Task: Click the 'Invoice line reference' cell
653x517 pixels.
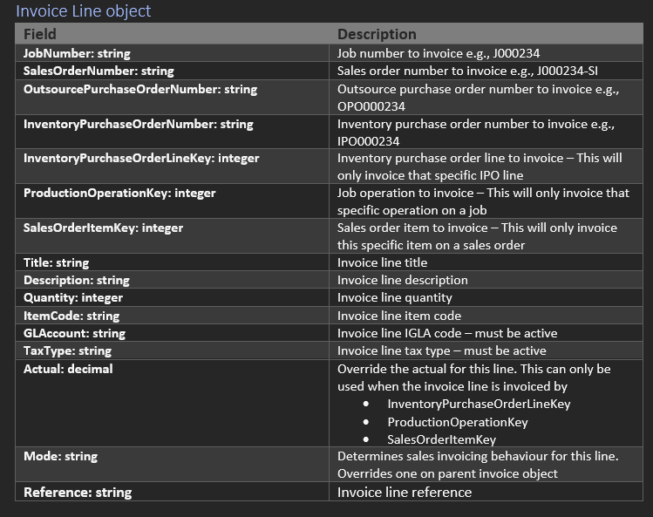Action: [x=486, y=492]
